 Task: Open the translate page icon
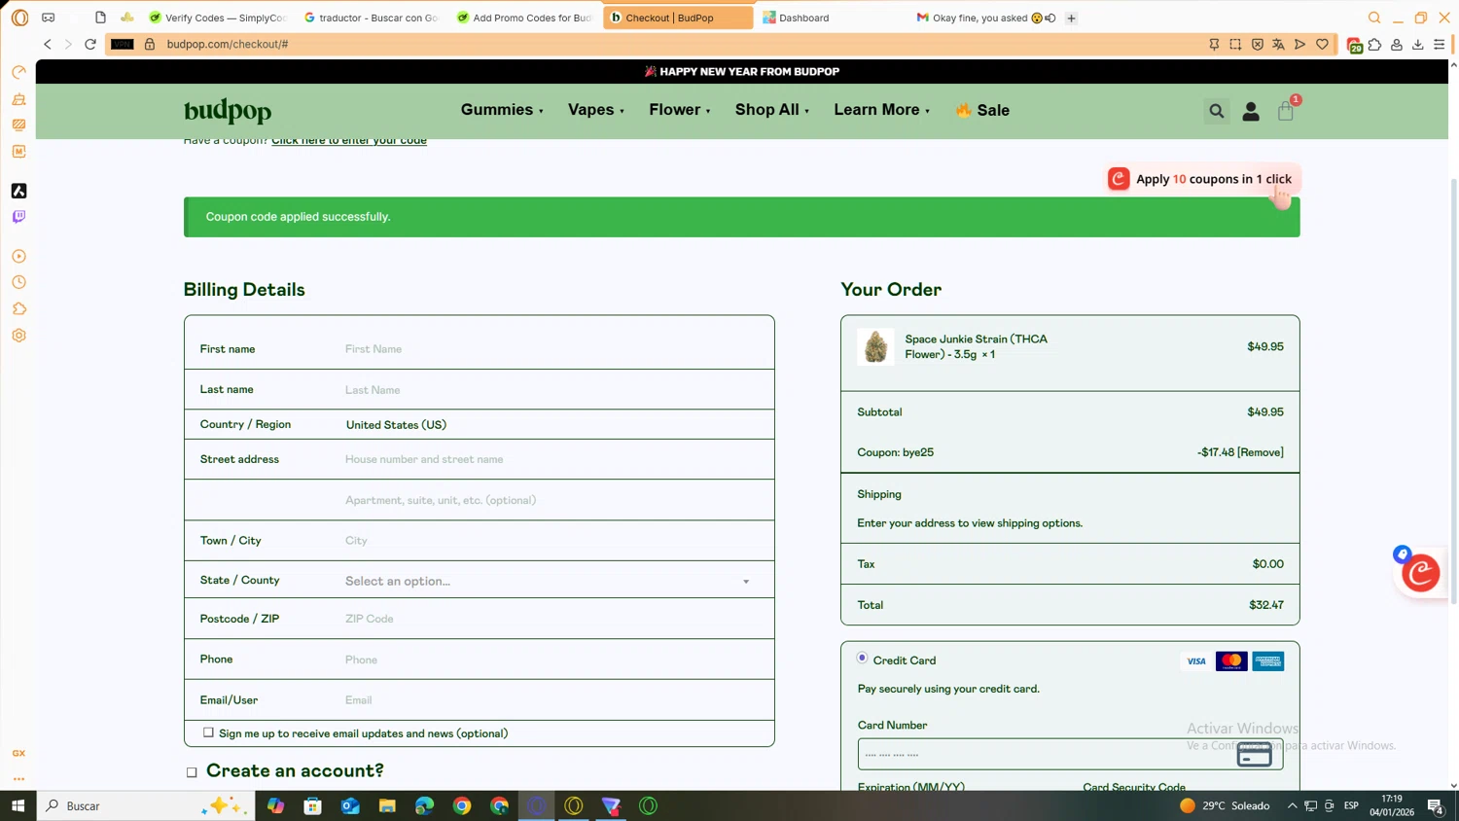(1278, 44)
